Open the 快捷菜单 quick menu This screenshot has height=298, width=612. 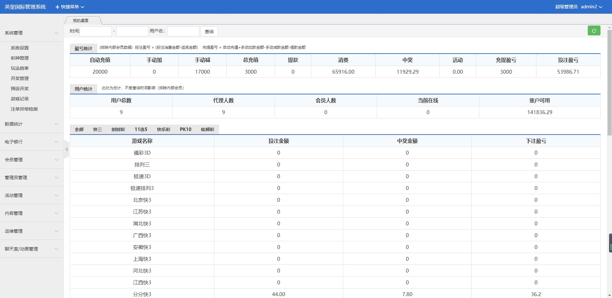coord(70,7)
